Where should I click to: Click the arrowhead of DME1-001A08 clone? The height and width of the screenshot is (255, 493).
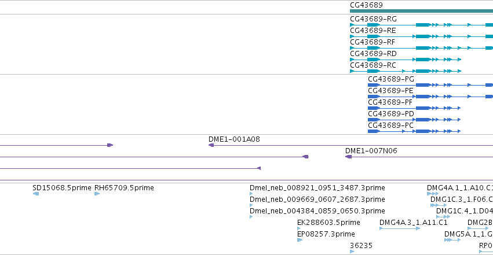(211, 145)
